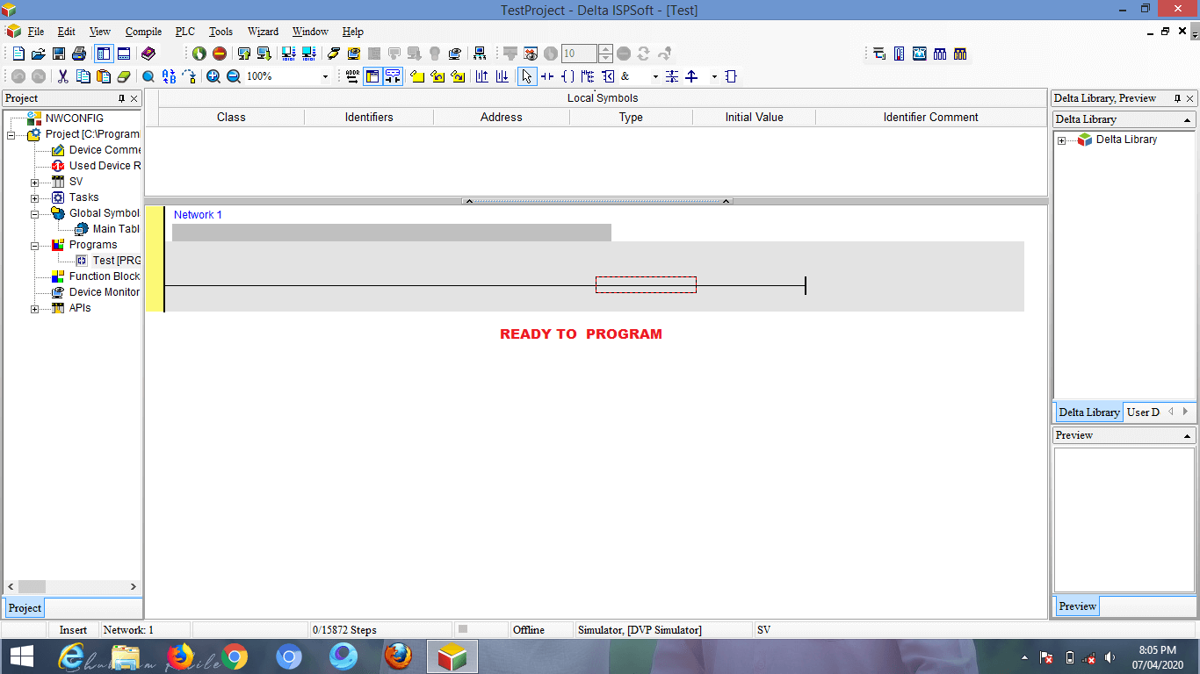Toggle pin on the Delta Library panel
Viewport: 1200px width, 674px height.
coord(1178,98)
